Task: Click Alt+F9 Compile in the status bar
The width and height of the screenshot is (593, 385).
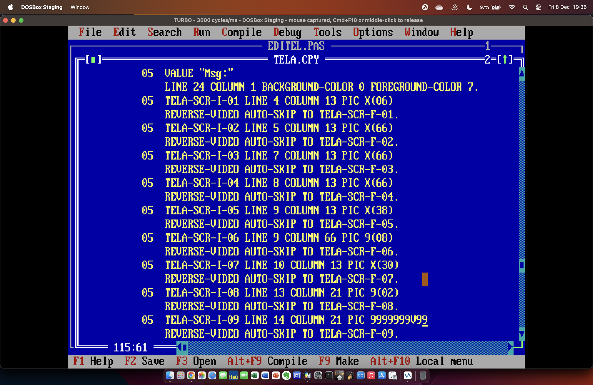Action: (x=267, y=361)
